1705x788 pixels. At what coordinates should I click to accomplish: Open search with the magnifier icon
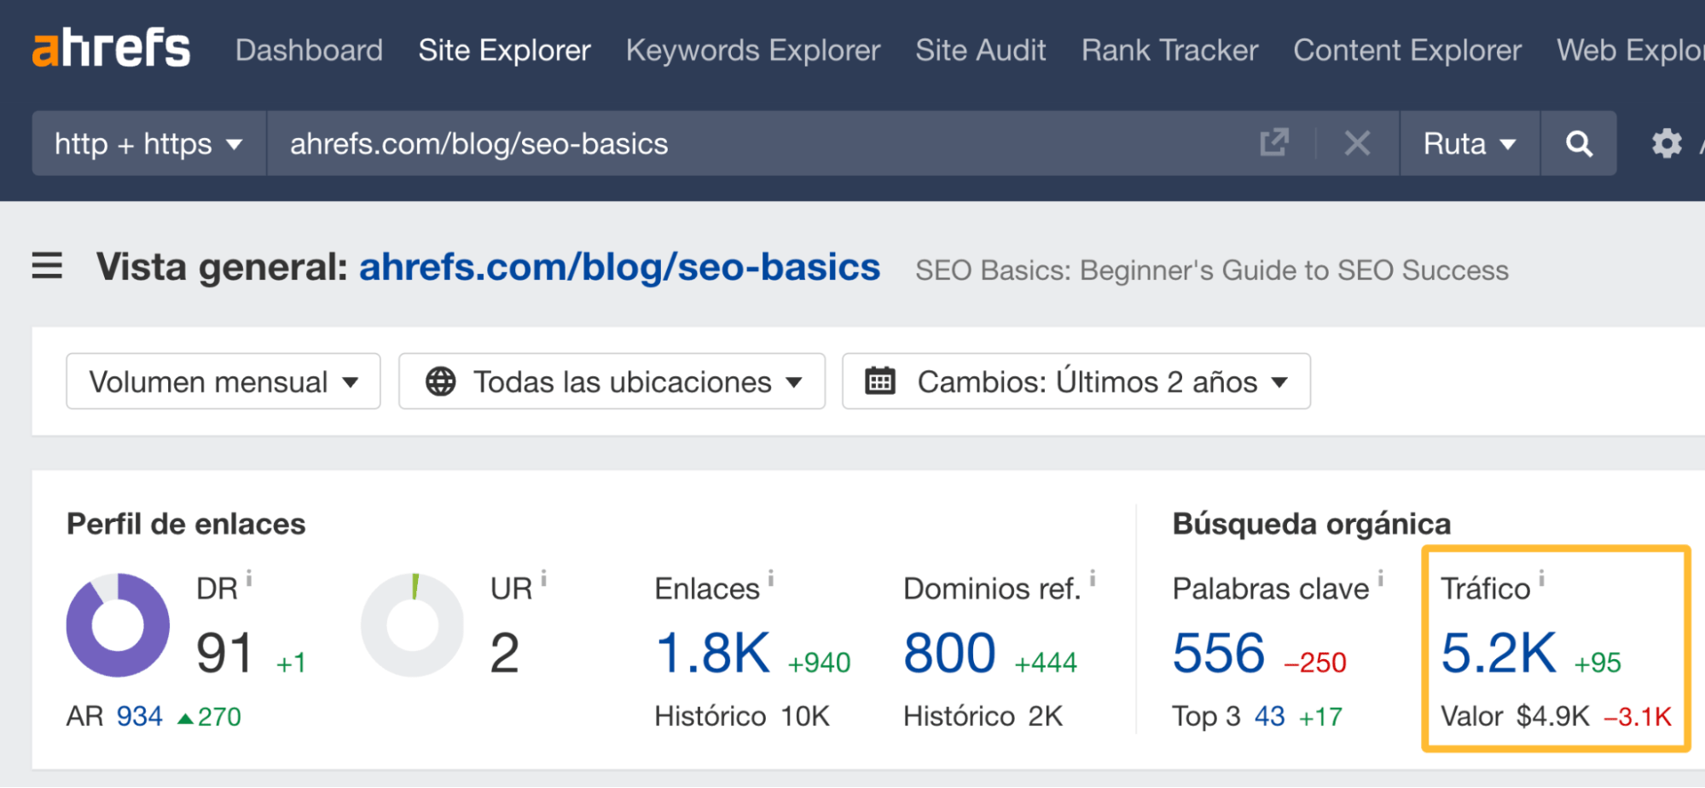(x=1579, y=143)
